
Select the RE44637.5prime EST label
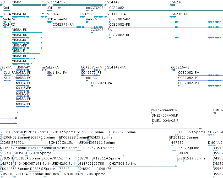point(186,148)
